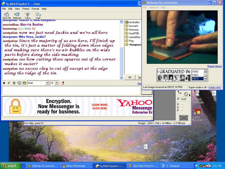This screenshot has width=225, height=169.
Task: Toggle underline text formatting
Action: click(14, 83)
